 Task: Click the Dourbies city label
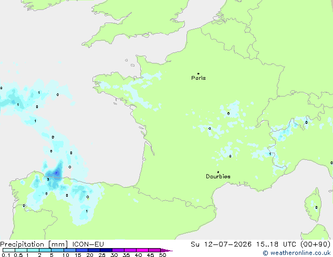[x=218, y=176]
